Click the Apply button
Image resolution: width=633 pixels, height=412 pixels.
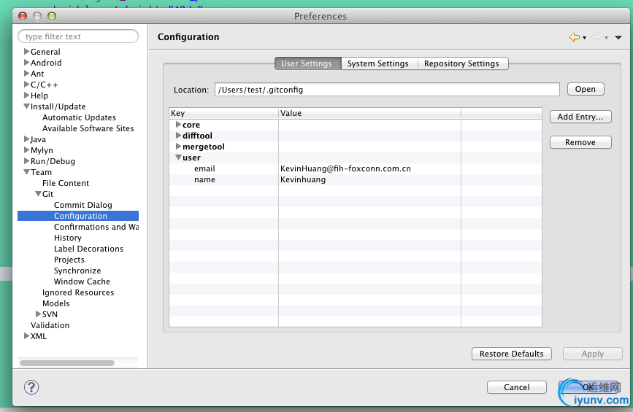(593, 354)
